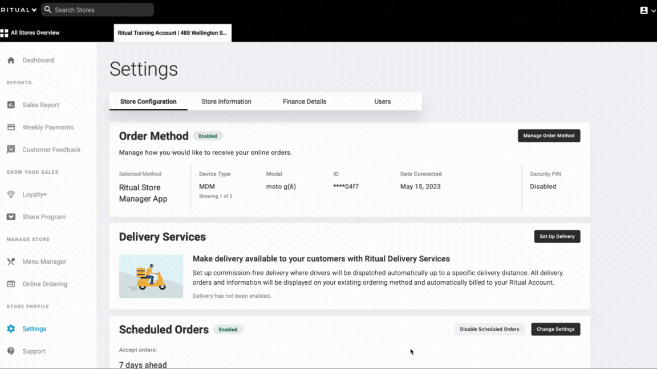Click 'Delivery has not been enabled.' text

pyautogui.click(x=232, y=296)
